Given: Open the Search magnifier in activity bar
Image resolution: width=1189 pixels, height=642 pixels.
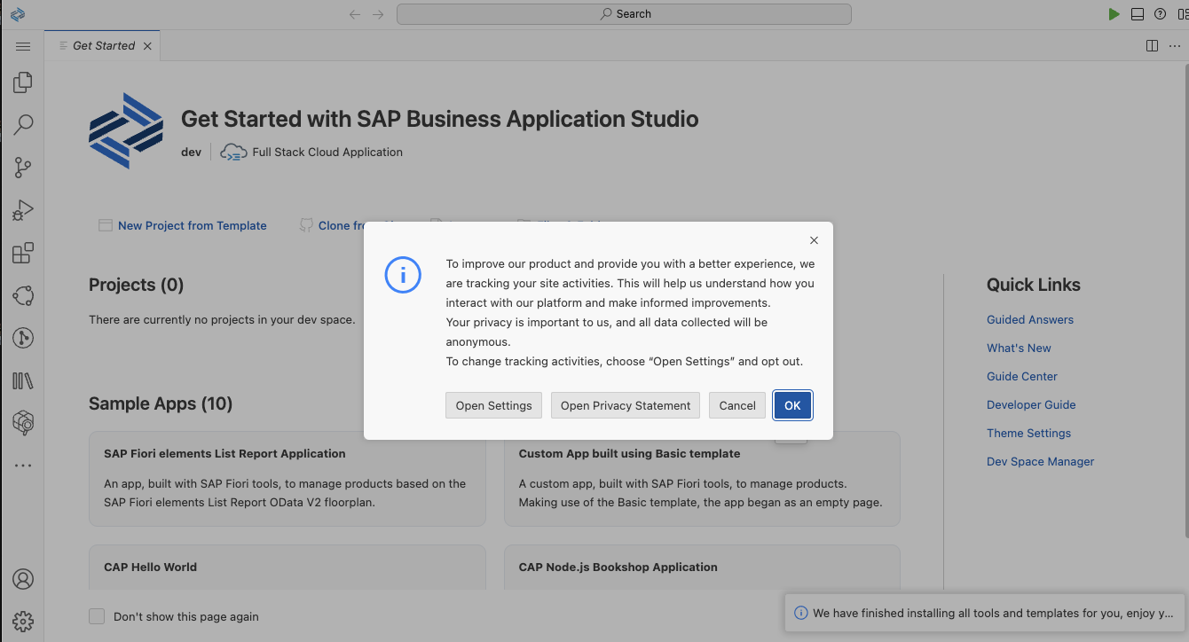Looking at the screenshot, I should pyautogui.click(x=23, y=125).
